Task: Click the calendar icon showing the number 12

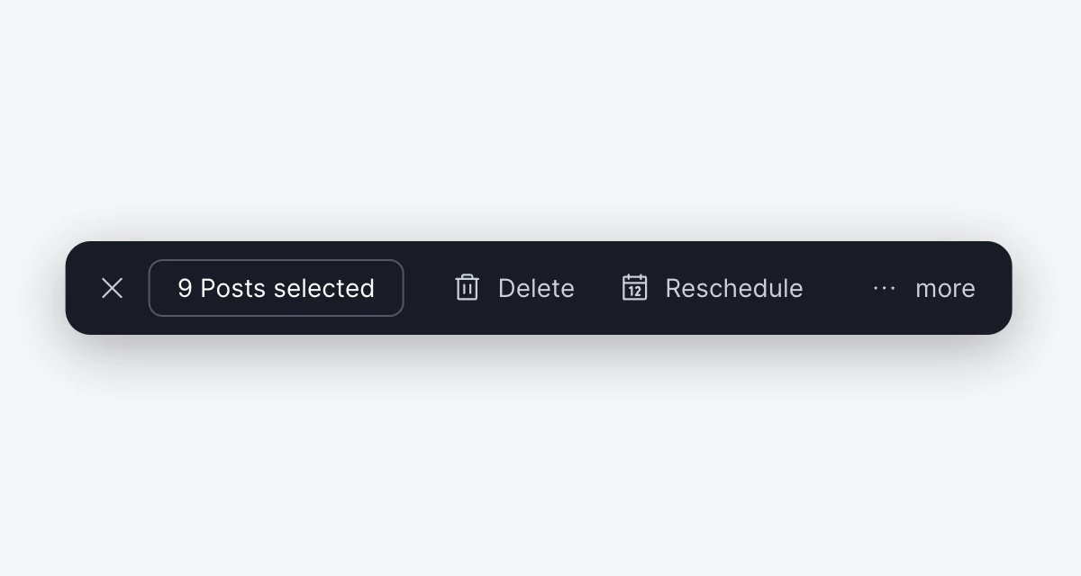Action: pyautogui.click(x=634, y=288)
